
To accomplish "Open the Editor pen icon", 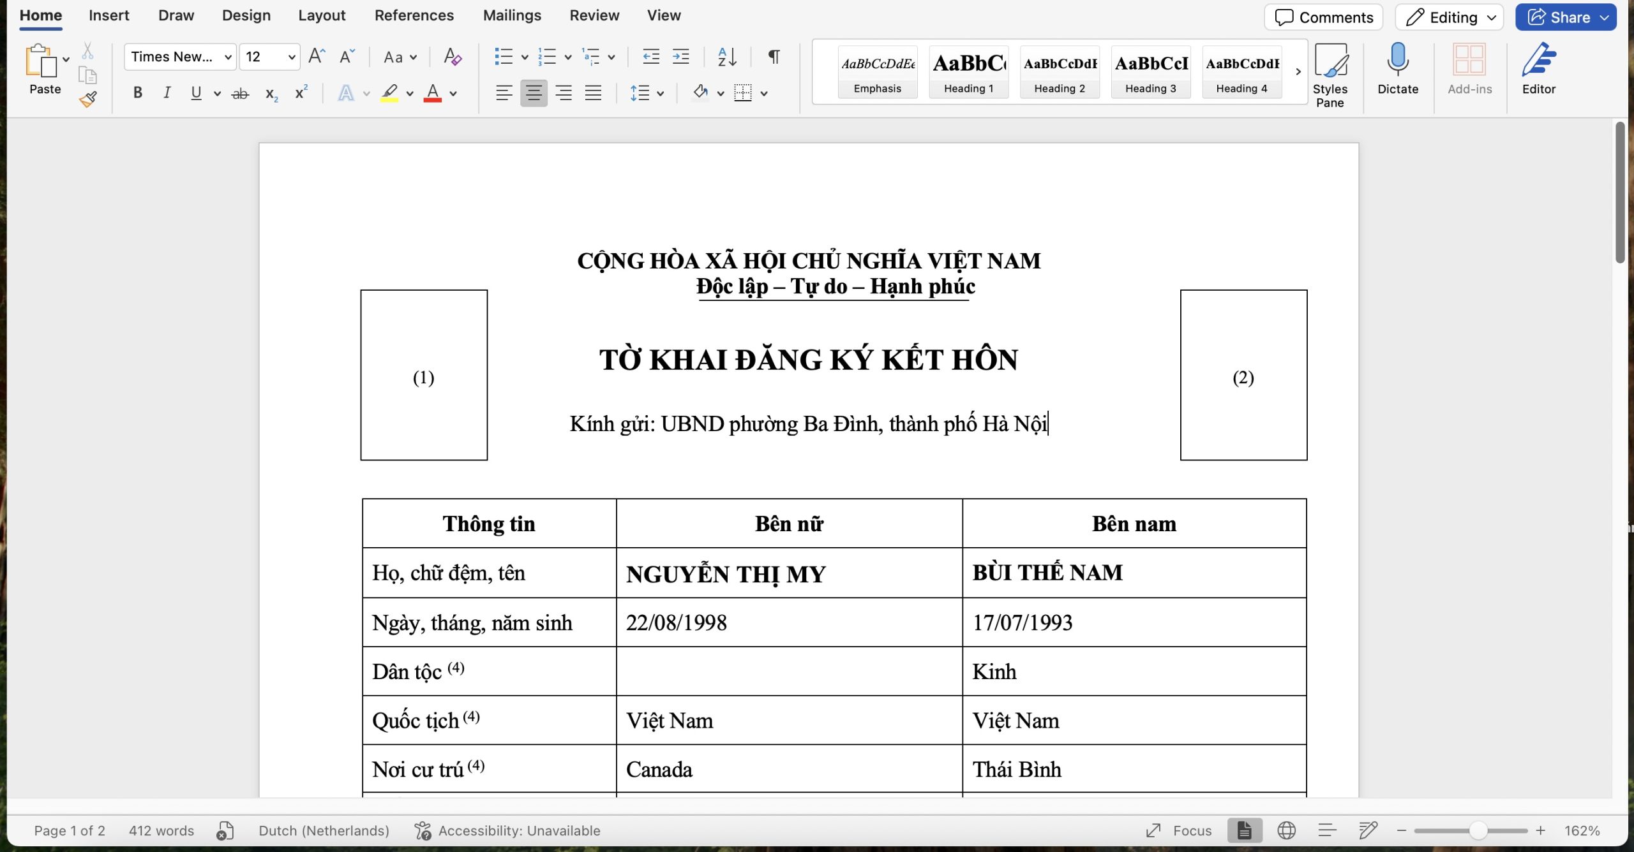I will [x=1538, y=69].
